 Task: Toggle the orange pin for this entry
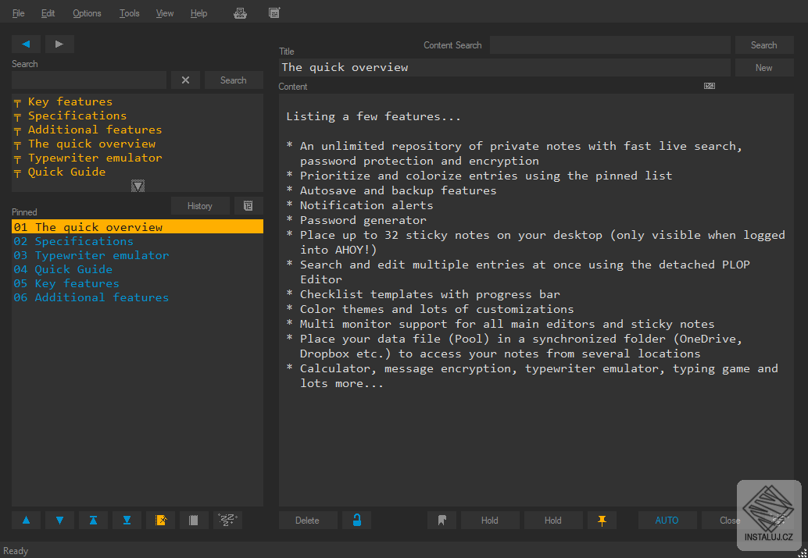[602, 521]
